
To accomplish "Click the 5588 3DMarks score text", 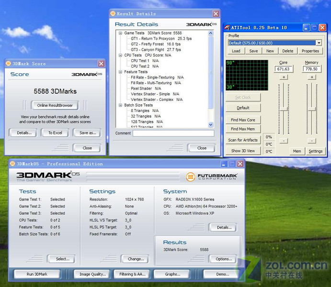I will click(55, 91).
